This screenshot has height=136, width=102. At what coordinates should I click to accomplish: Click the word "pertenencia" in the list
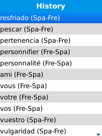click(x=20, y=41)
